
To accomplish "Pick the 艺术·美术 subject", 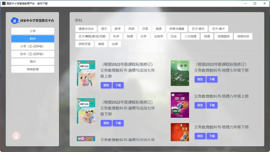I will pyautogui.click(x=218, y=29).
